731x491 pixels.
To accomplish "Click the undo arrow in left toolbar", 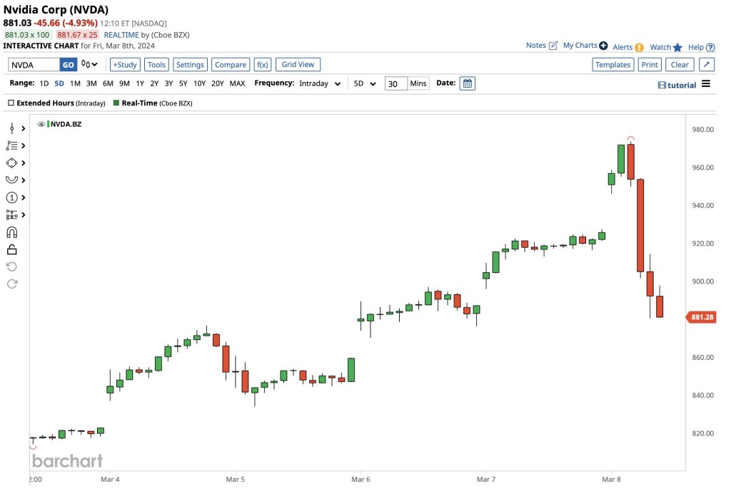I will coord(11,267).
